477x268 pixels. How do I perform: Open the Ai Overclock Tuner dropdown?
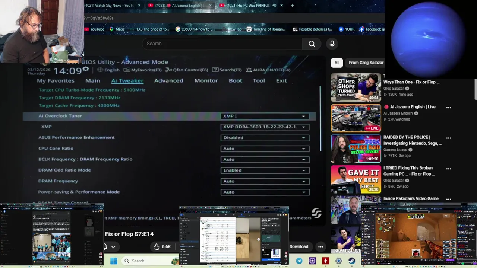[x=265, y=116]
